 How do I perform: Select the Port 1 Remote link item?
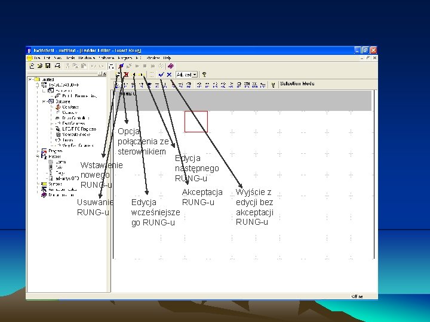coord(79,96)
